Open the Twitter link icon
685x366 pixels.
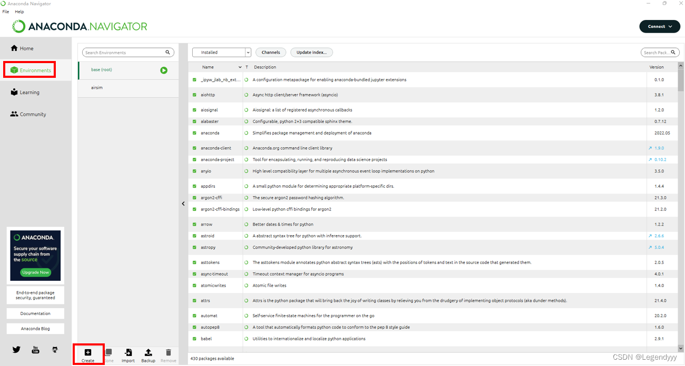tap(16, 349)
